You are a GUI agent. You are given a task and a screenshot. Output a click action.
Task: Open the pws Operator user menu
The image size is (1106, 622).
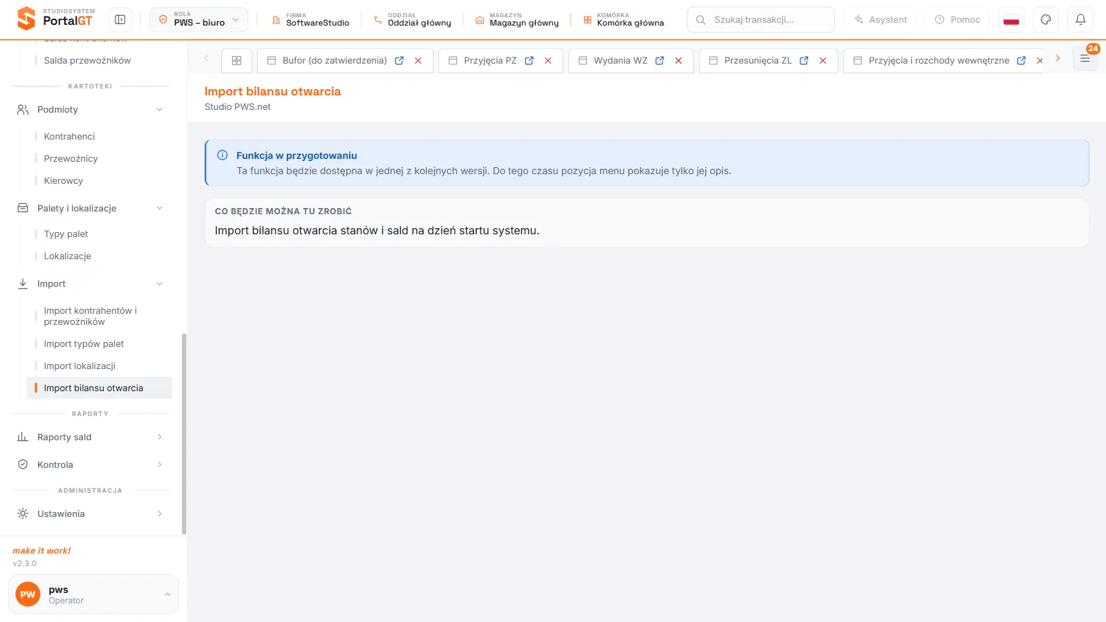(x=93, y=594)
